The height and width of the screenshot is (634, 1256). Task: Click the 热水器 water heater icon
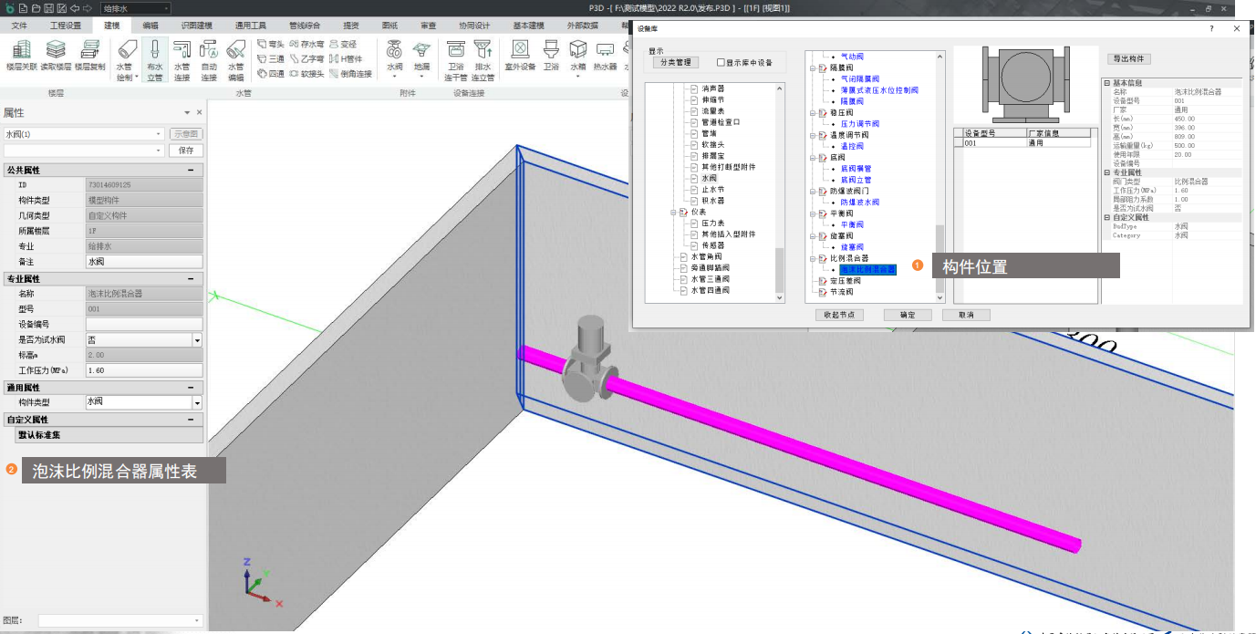click(x=605, y=56)
